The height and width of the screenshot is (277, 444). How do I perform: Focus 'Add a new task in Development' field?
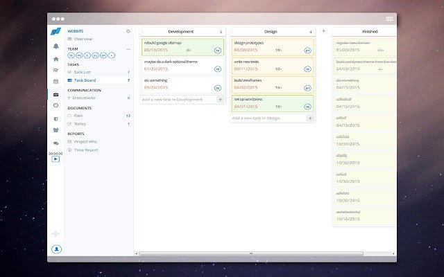coord(178,100)
